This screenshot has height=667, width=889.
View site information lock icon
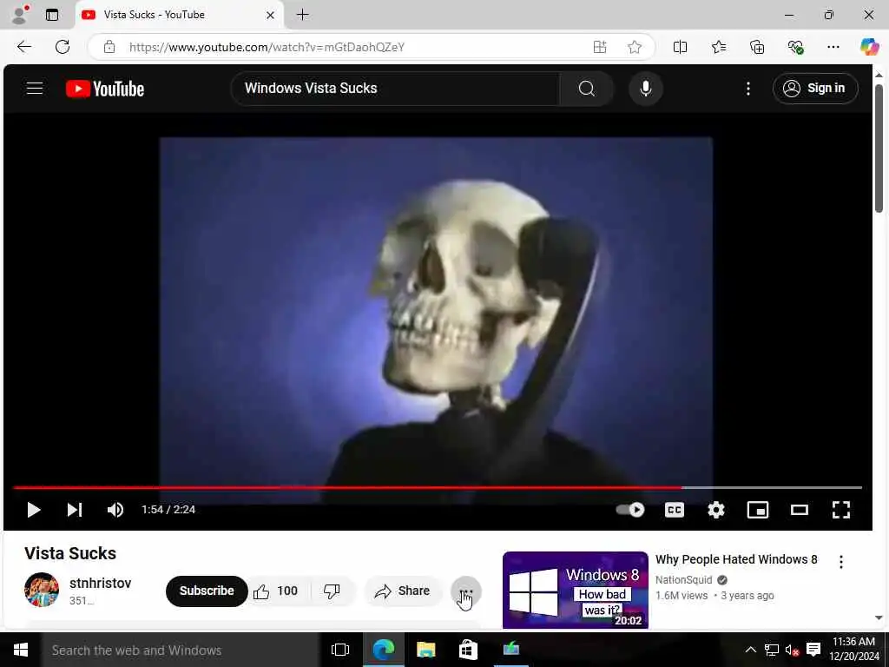(x=109, y=47)
